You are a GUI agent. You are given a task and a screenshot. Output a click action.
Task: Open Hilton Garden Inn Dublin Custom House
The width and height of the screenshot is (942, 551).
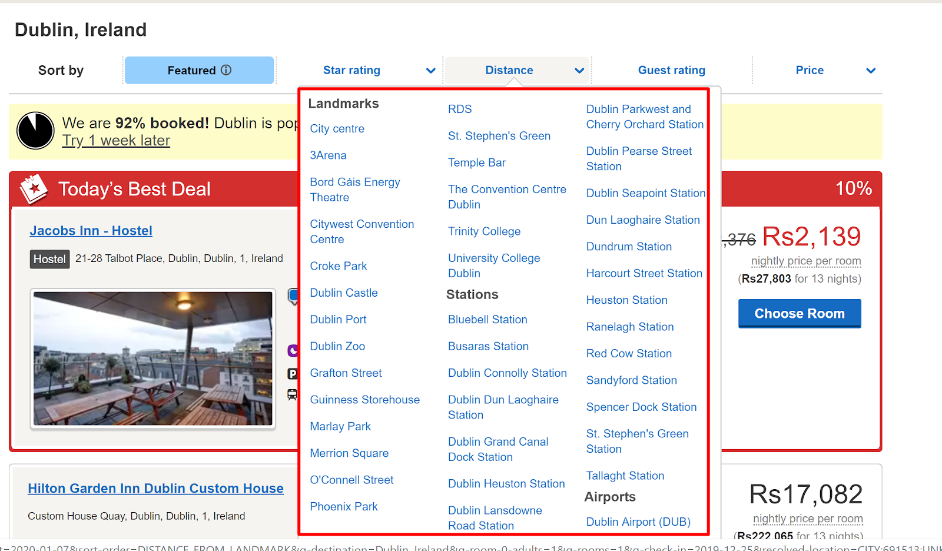click(x=155, y=488)
